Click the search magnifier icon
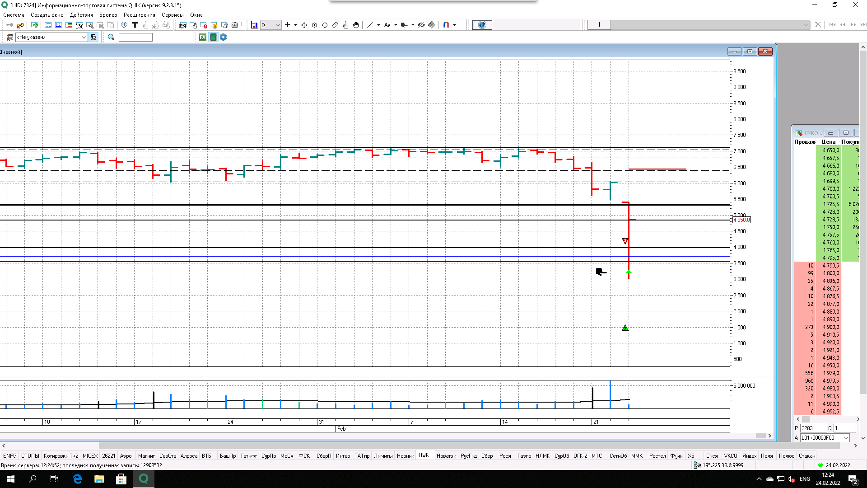The image size is (867, 488). 111,37
